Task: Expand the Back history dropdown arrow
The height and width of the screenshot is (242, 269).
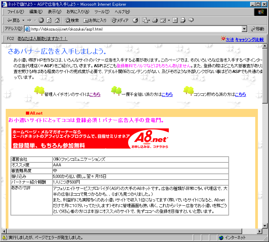Action: coord(23,21)
